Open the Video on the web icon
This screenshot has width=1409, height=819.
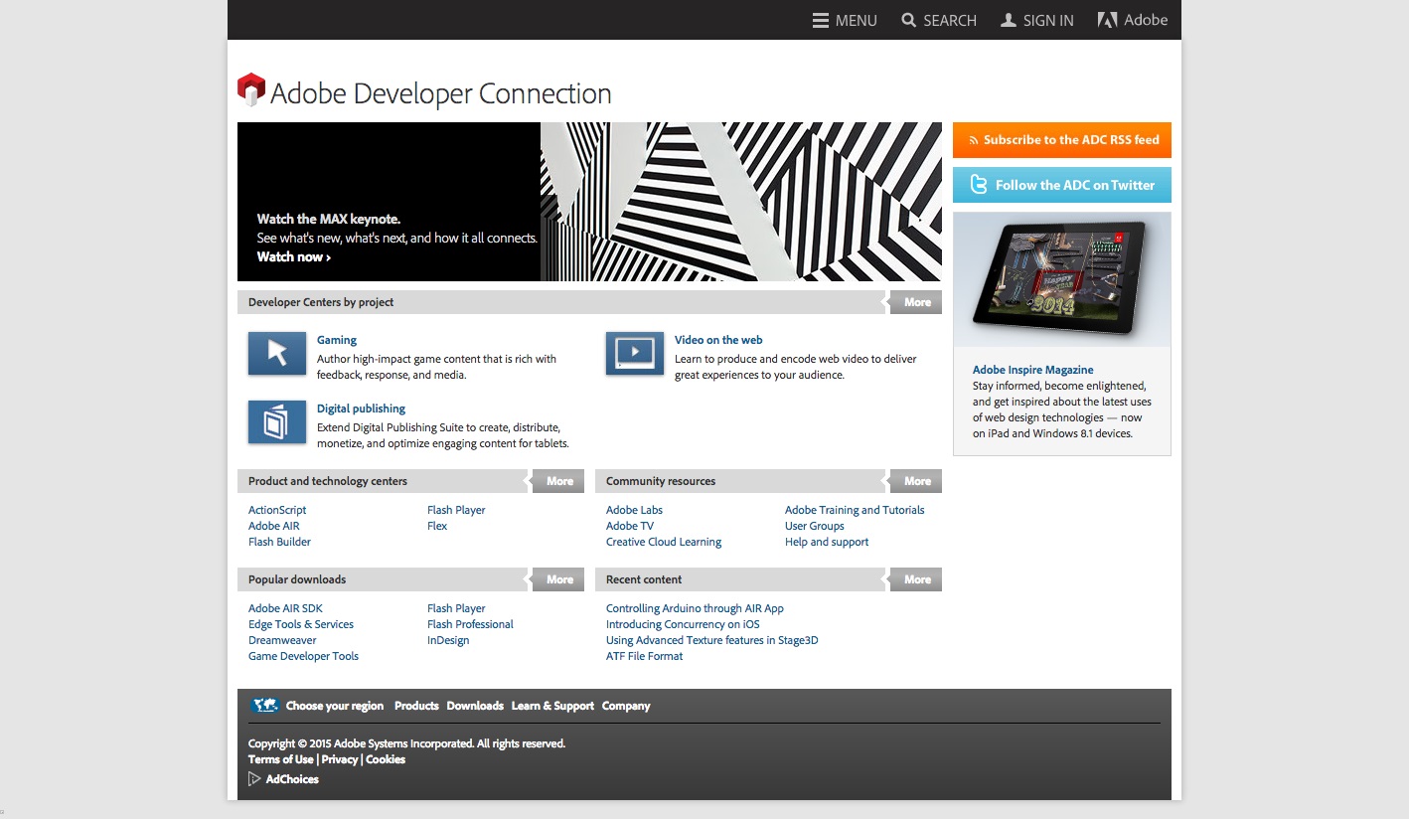tap(635, 354)
